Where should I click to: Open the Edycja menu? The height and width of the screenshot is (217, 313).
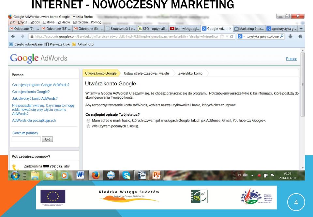[22, 22]
